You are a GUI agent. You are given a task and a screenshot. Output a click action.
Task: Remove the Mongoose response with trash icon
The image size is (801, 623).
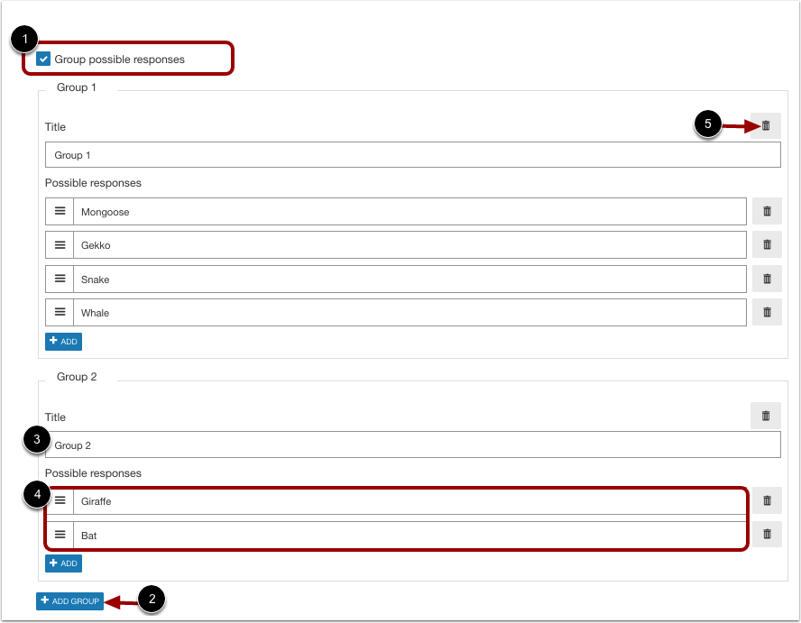pyautogui.click(x=766, y=211)
